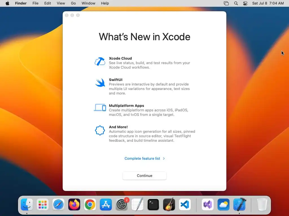289x216 pixels.
Task: Click the Stage Manager menu bar icon
Action: pos(226,3)
